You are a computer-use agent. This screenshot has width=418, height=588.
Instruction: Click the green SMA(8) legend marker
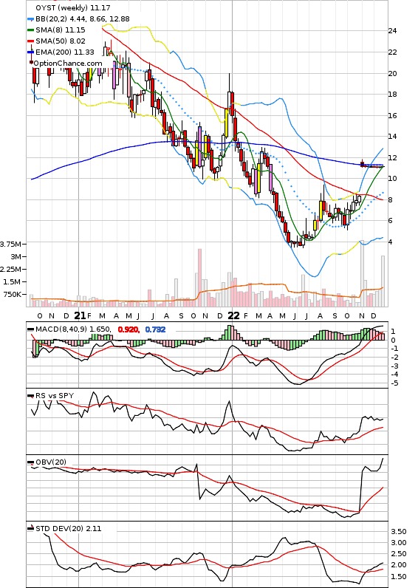31,30
